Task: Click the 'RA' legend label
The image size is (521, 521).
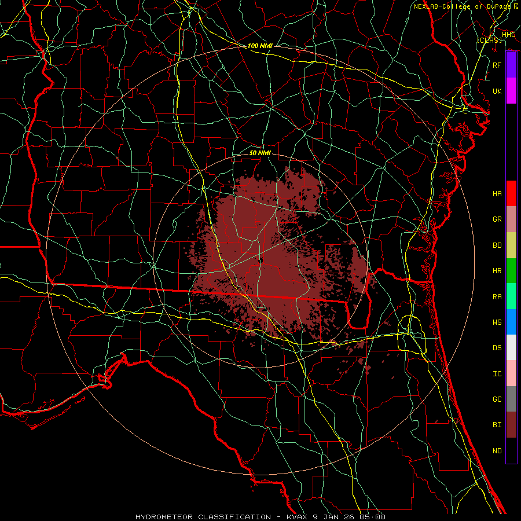Action: pyautogui.click(x=497, y=297)
